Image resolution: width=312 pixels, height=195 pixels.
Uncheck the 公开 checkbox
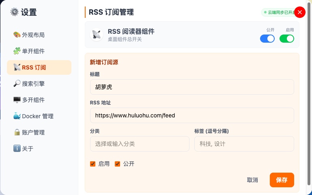point(117,164)
